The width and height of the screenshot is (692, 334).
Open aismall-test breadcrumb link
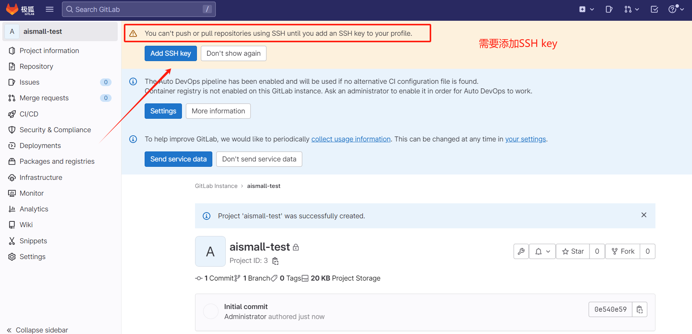(x=264, y=186)
